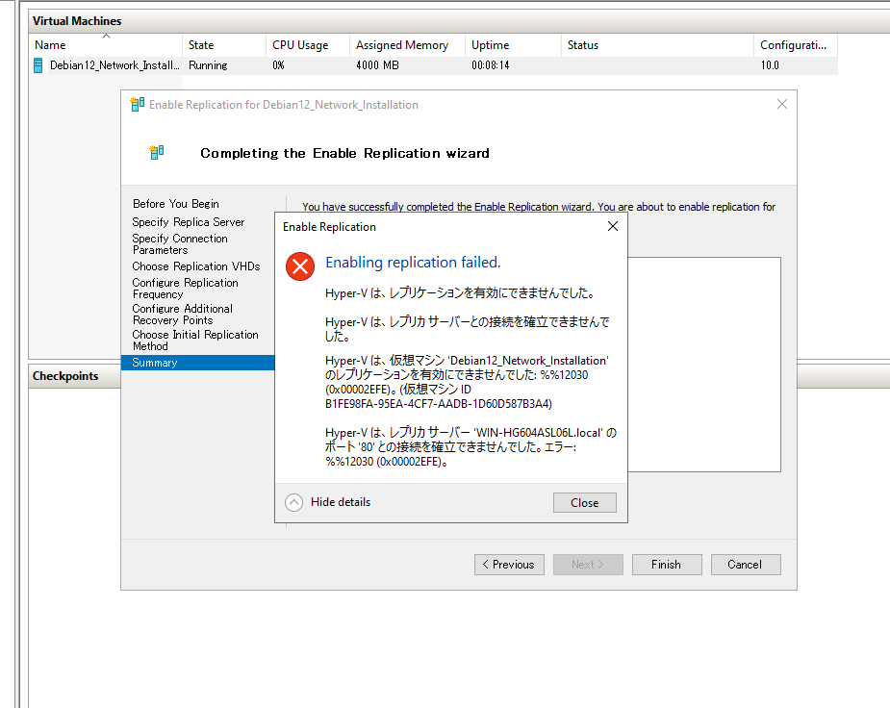Open Specify Connection Parameters step
Screen dimensions: 890x708
point(180,244)
